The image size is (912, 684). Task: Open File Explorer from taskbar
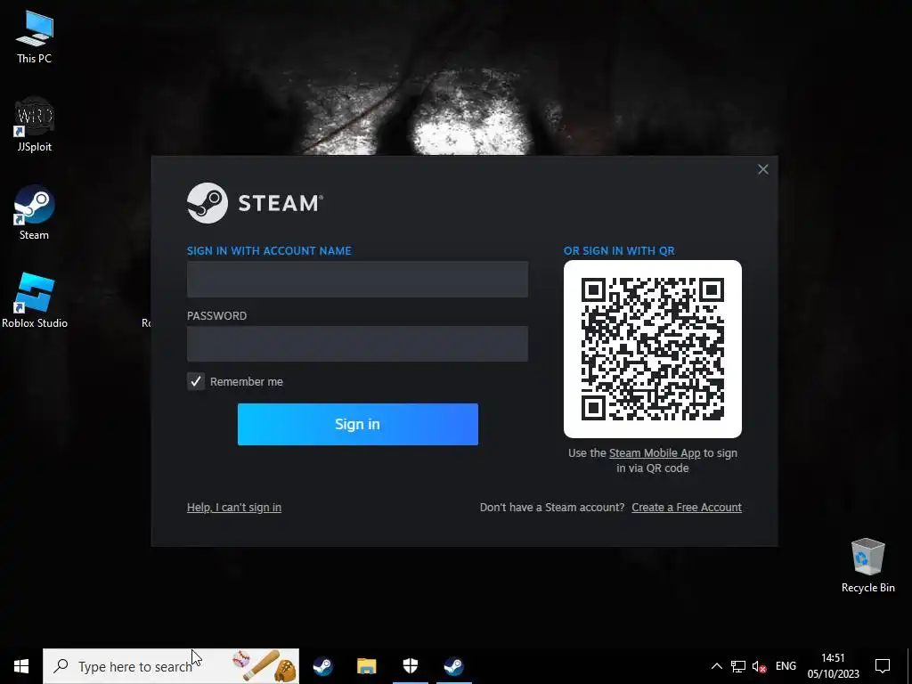click(x=366, y=666)
